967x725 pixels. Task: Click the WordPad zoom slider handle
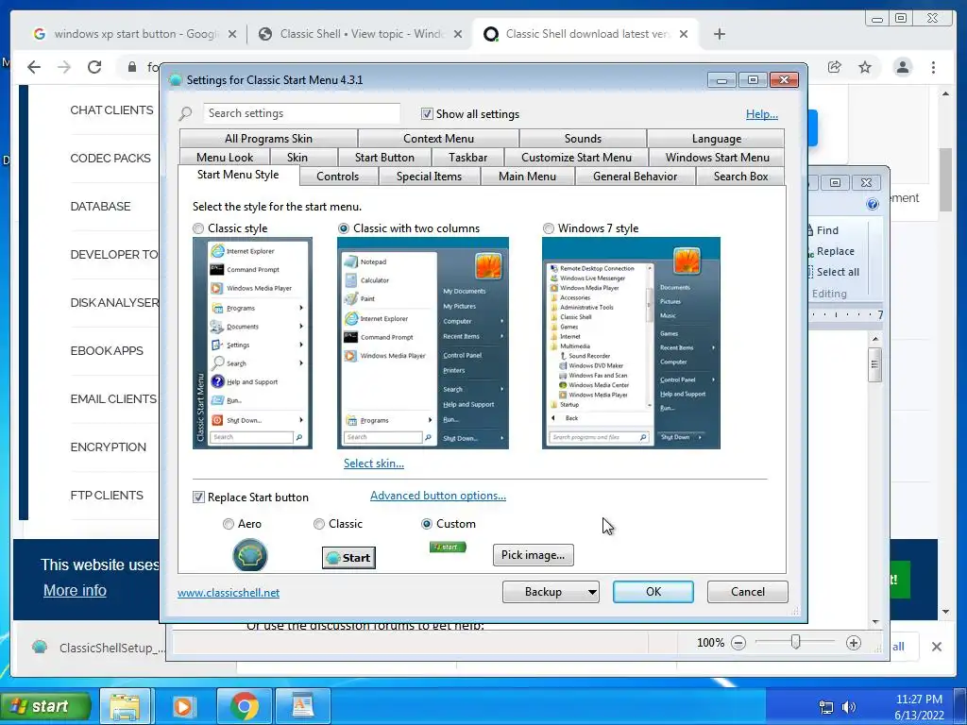(x=795, y=642)
